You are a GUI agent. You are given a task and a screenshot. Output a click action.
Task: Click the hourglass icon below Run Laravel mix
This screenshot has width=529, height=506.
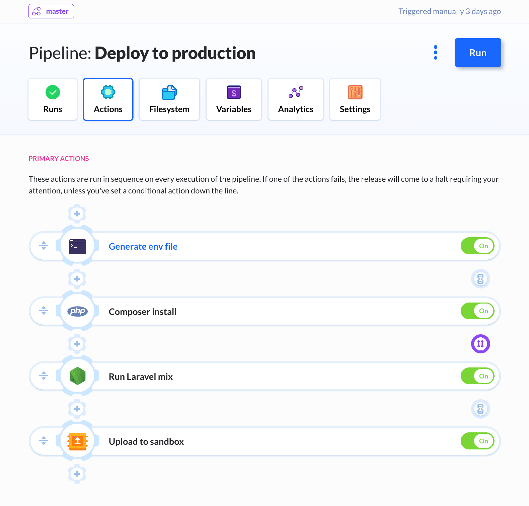[x=480, y=409]
